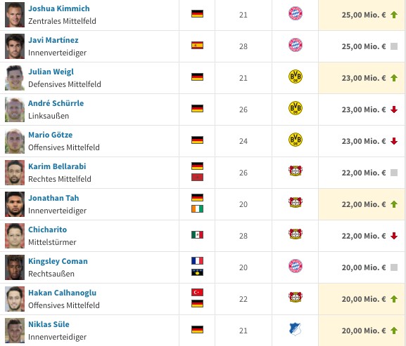Click Javi Martínez portrait thumbnail
This screenshot has width=406, height=346.
pos(15,46)
